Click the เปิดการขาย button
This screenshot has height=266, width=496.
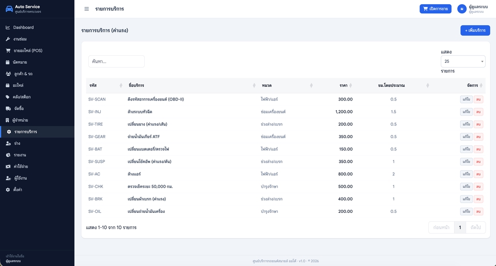coord(435,9)
